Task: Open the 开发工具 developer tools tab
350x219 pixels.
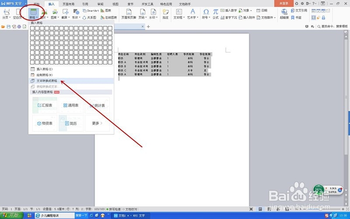Action: pyautogui.click(x=147, y=4)
